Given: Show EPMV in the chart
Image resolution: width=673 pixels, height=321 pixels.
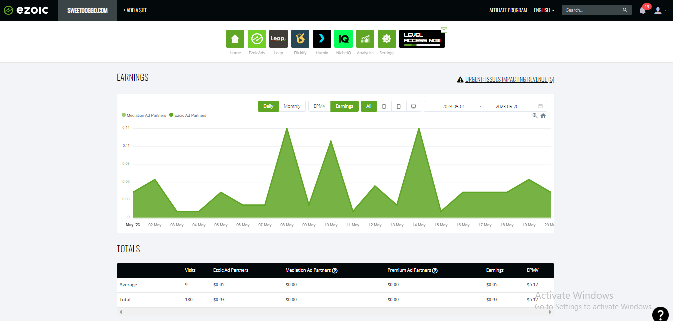Looking at the screenshot, I should click(x=320, y=106).
